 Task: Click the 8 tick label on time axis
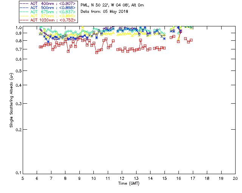(65, 178)
